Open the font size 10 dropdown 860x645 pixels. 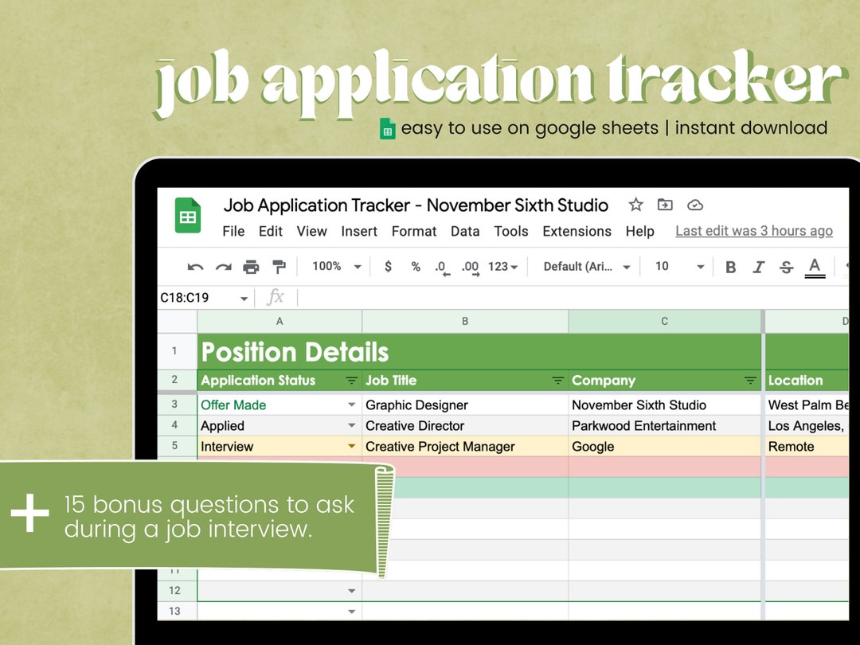coord(679,267)
